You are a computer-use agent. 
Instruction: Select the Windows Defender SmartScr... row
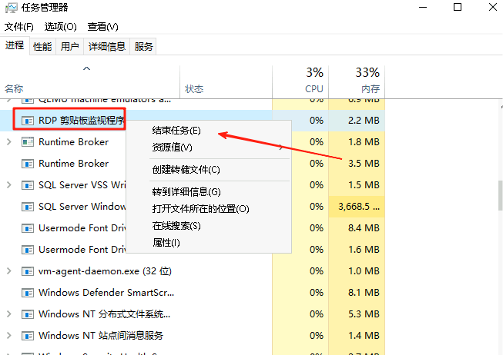193,293
